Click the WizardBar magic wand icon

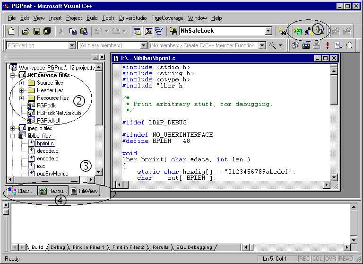[x=272, y=45]
